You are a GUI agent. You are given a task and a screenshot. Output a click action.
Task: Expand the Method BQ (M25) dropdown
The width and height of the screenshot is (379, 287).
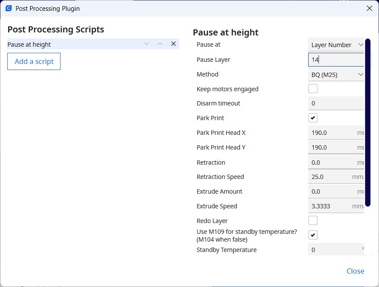(x=337, y=75)
